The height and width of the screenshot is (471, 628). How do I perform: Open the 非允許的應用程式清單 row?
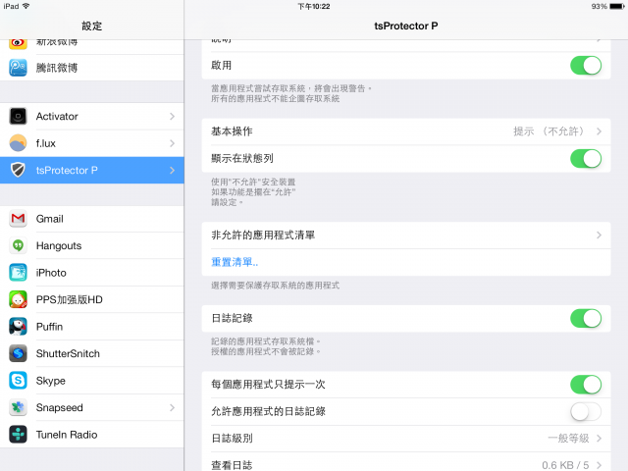click(406, 235)
